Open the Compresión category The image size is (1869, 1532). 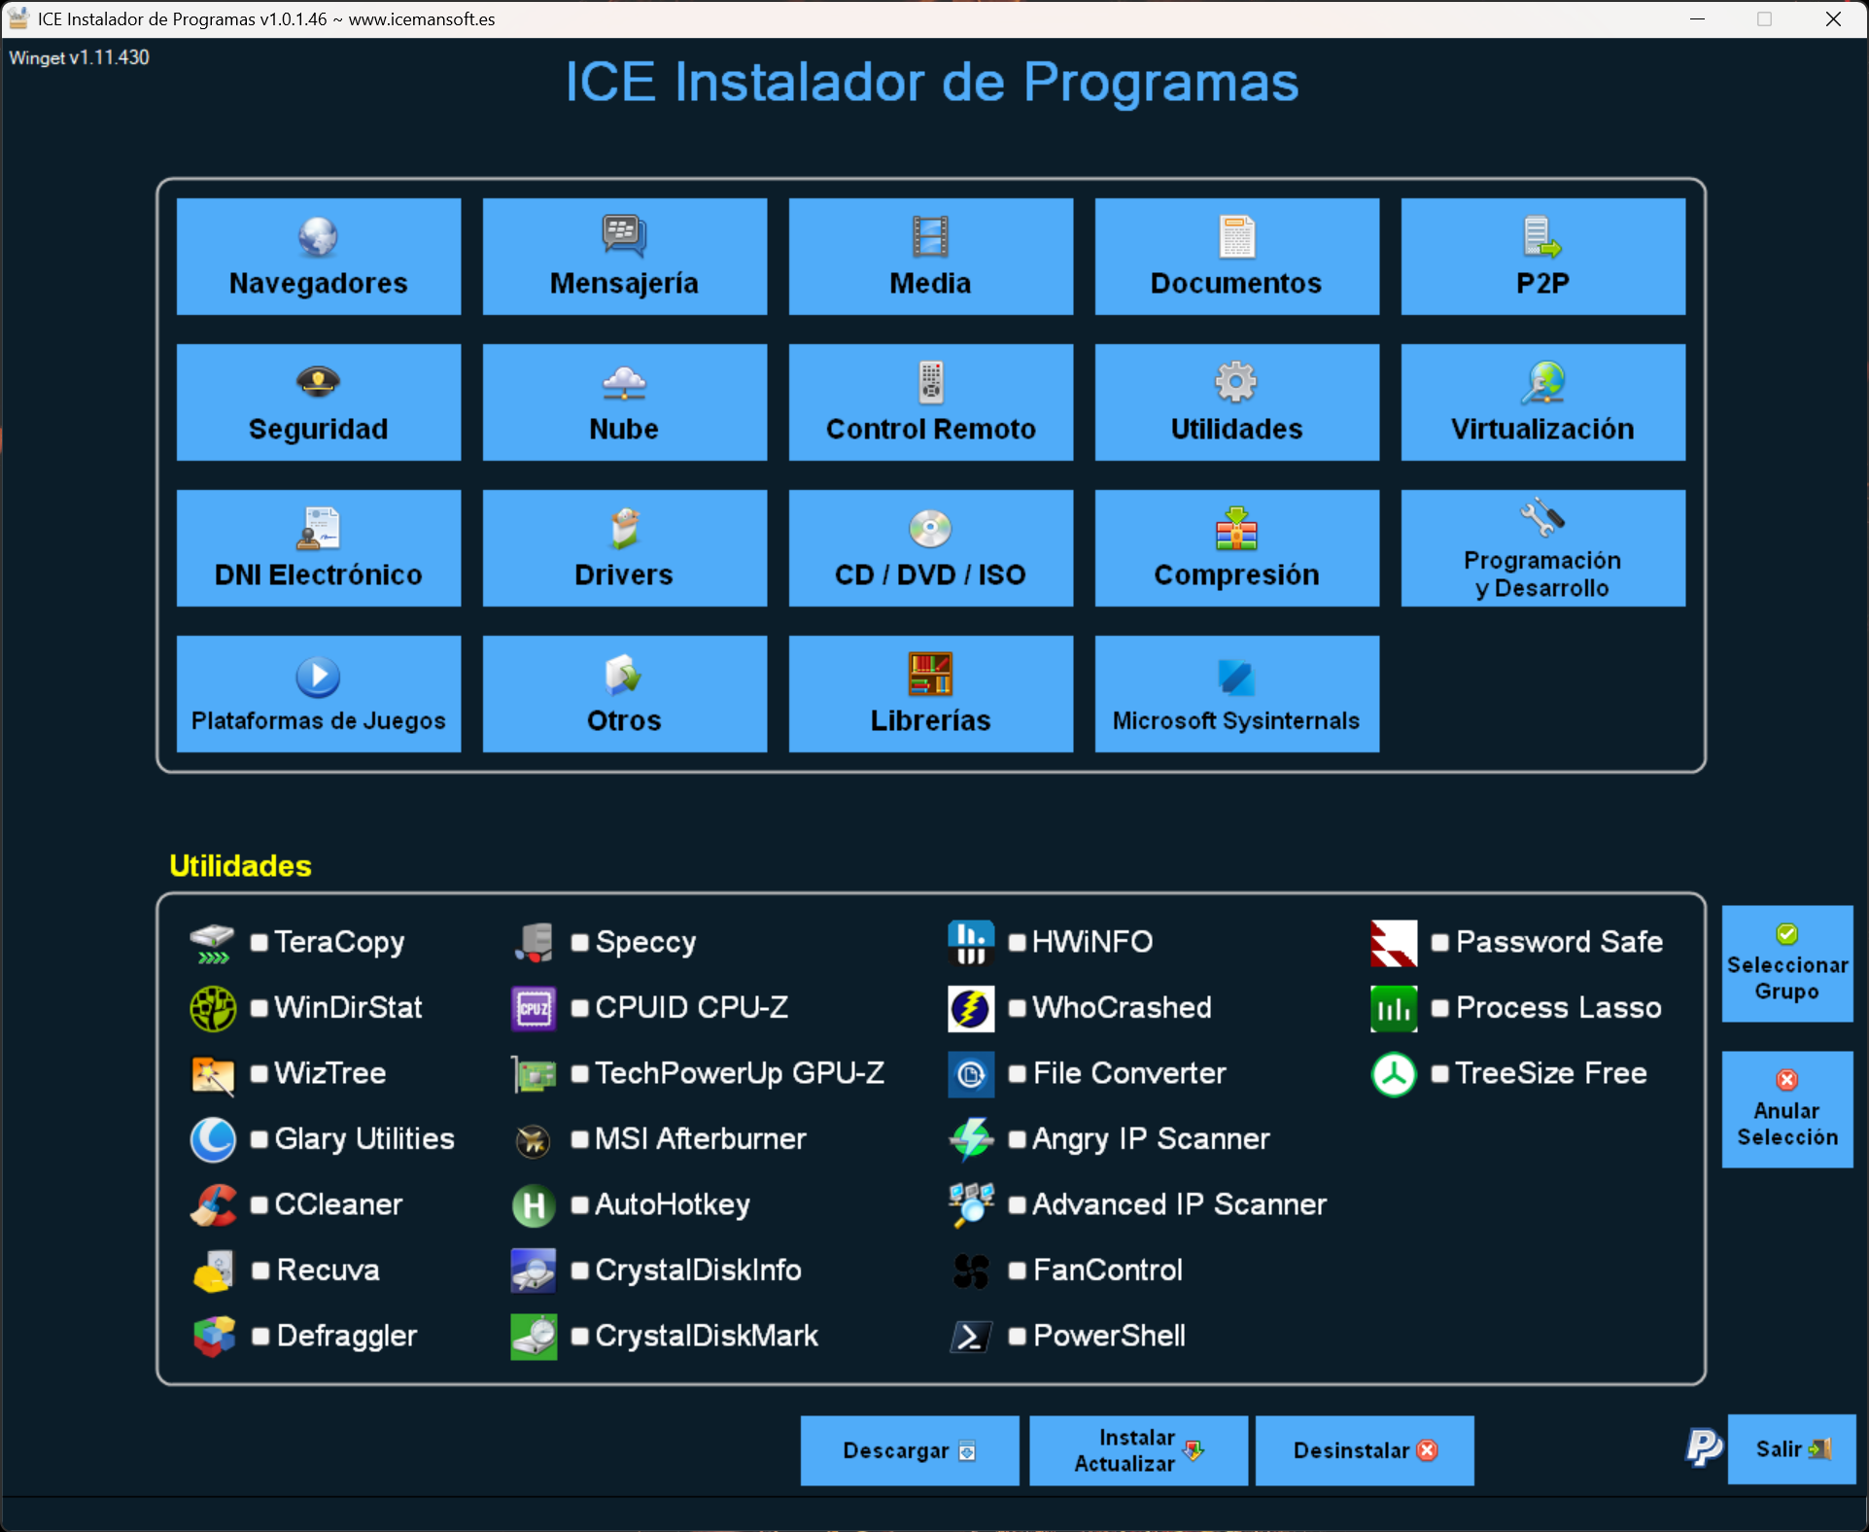pyautogui.click(x=1236, y=548)
